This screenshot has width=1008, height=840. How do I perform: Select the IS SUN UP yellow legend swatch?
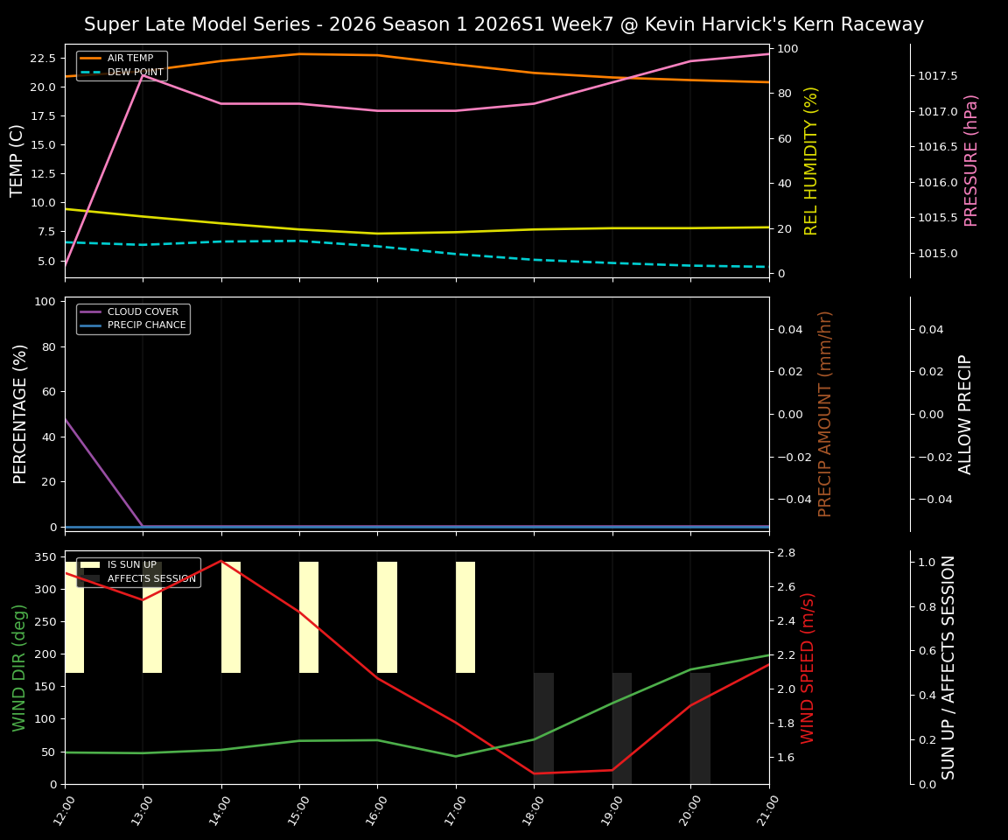click(90, 564)
